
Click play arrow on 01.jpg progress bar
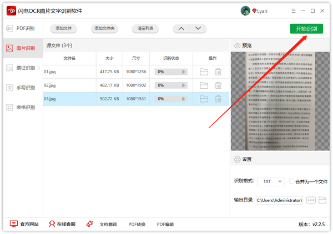(x=184, y=72)
